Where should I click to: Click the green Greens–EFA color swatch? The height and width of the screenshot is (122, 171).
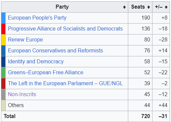click(x=3, y=73)
